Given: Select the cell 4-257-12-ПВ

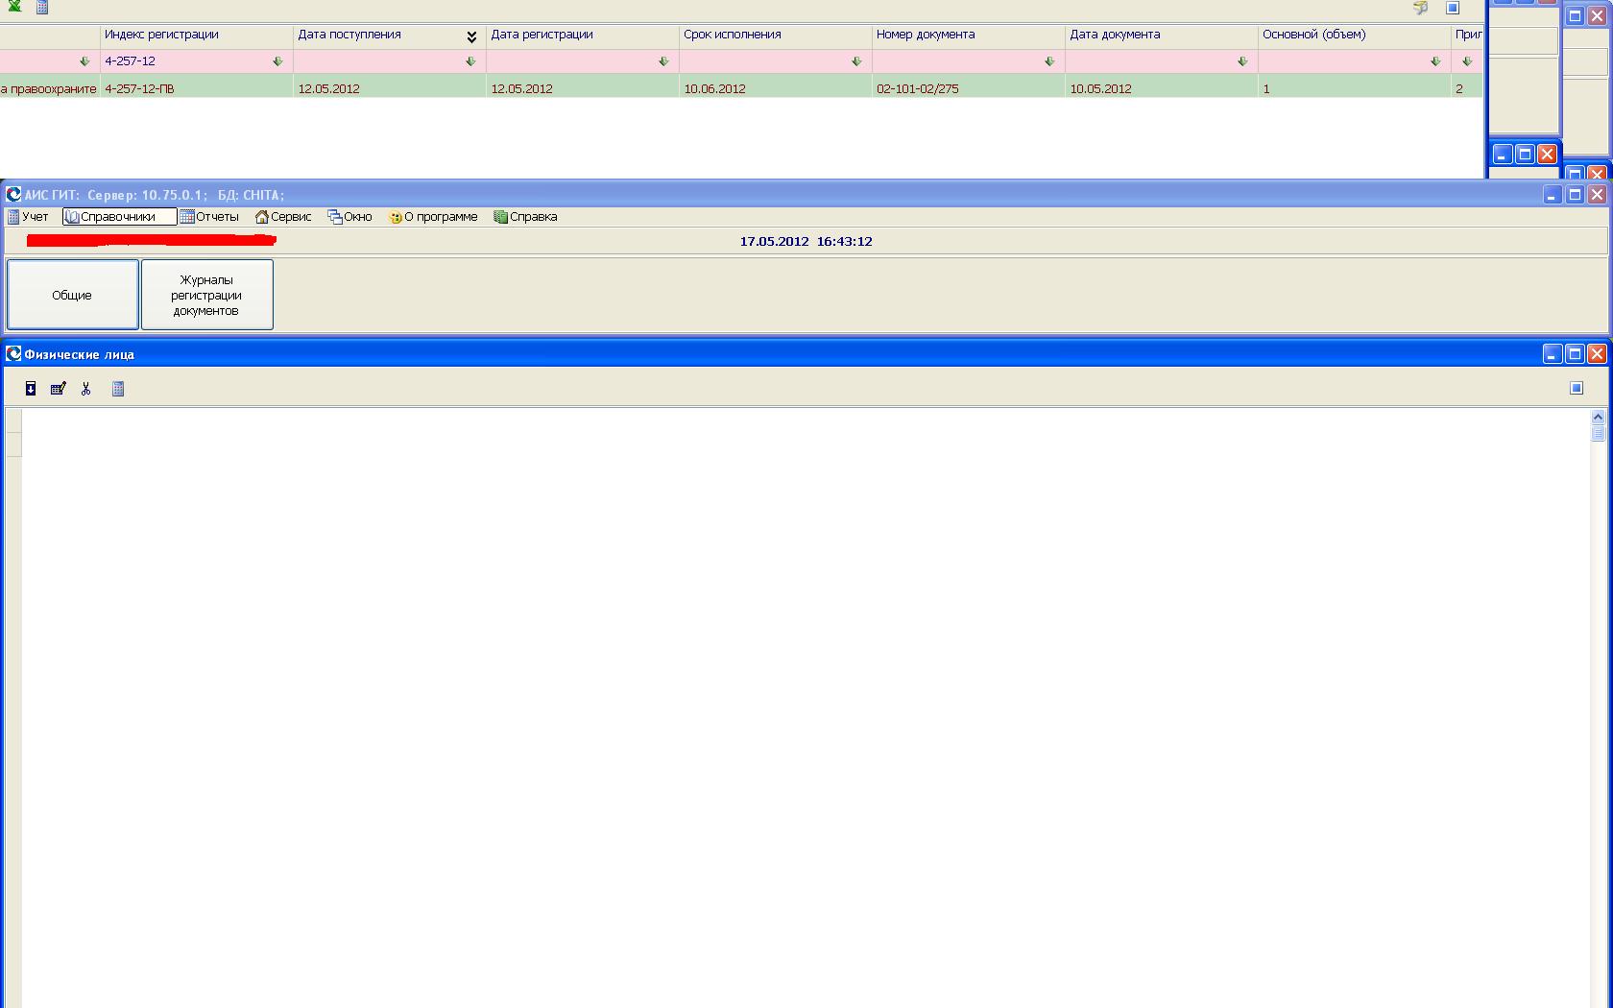Looking at the screenshot, I should (196, 88).
